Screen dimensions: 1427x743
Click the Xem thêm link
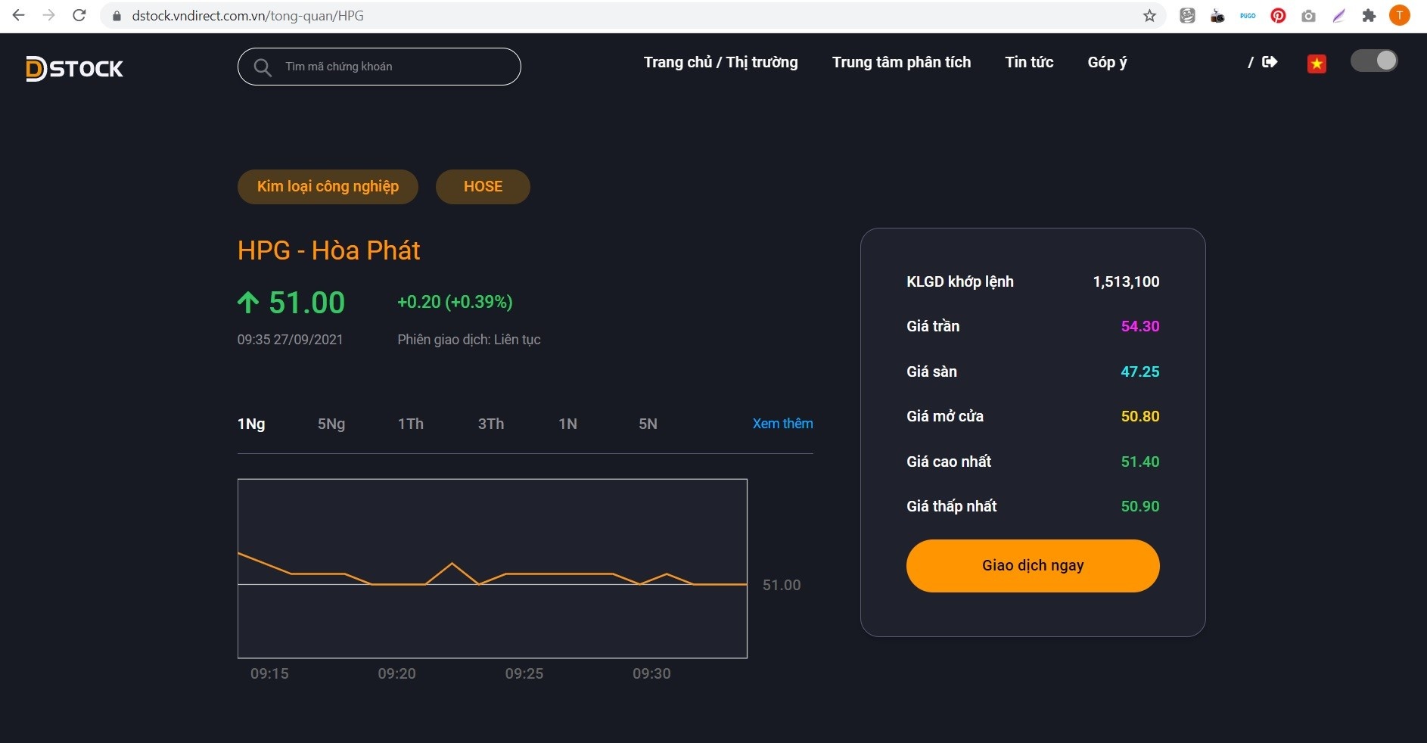[782, 424]
